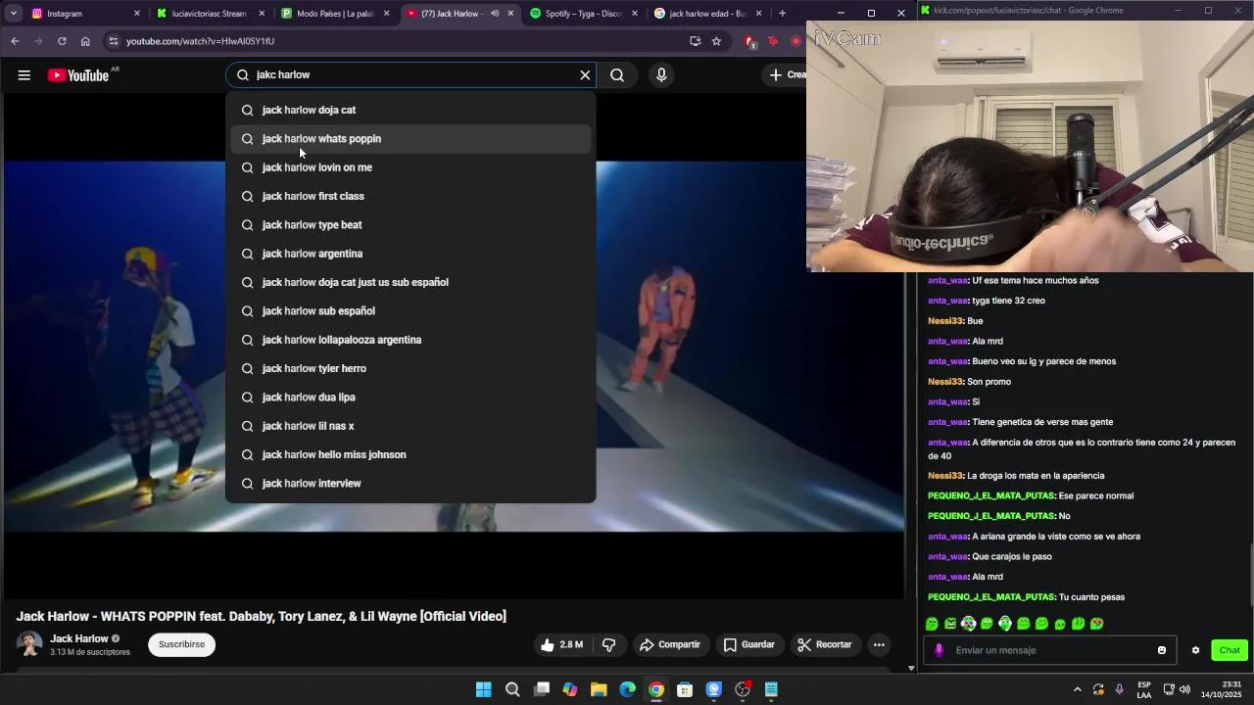Open the Jack Harlow channel name link

(x=79, y=638)
